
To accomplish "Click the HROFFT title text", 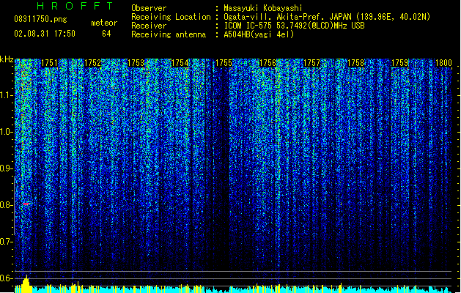I will [75, 6].
